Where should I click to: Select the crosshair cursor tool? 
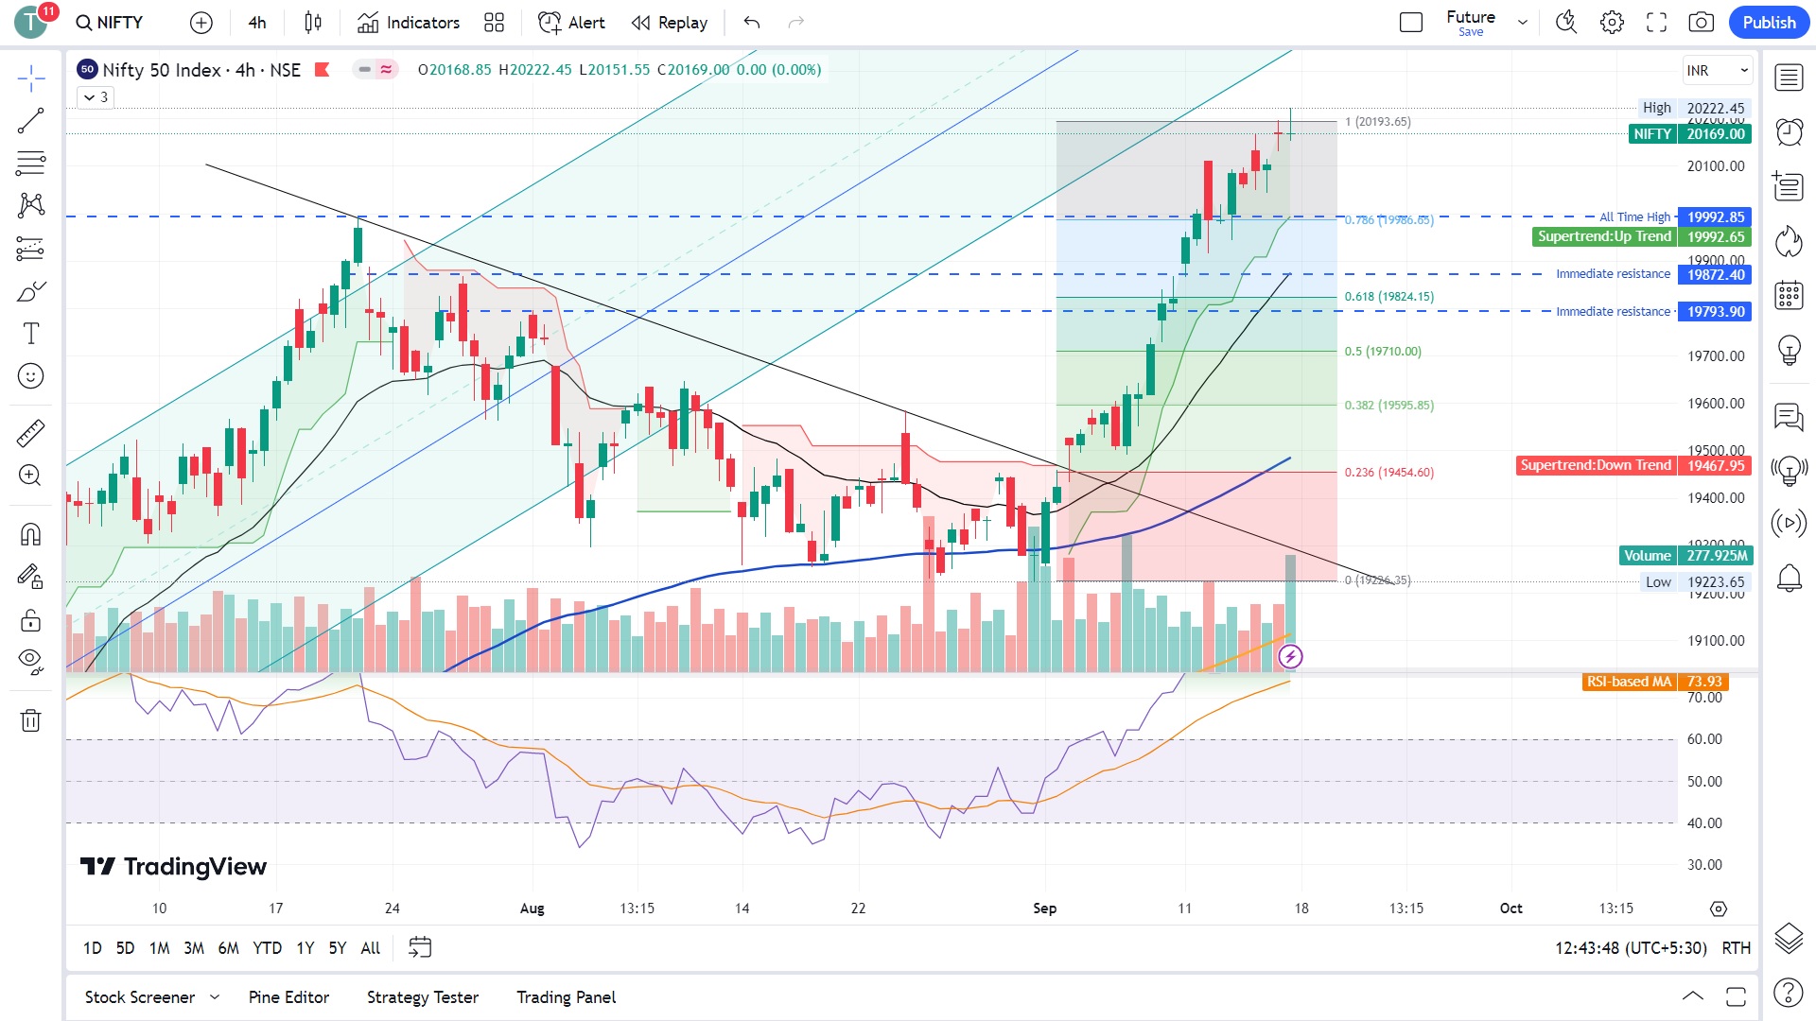(x=30, y=78)
